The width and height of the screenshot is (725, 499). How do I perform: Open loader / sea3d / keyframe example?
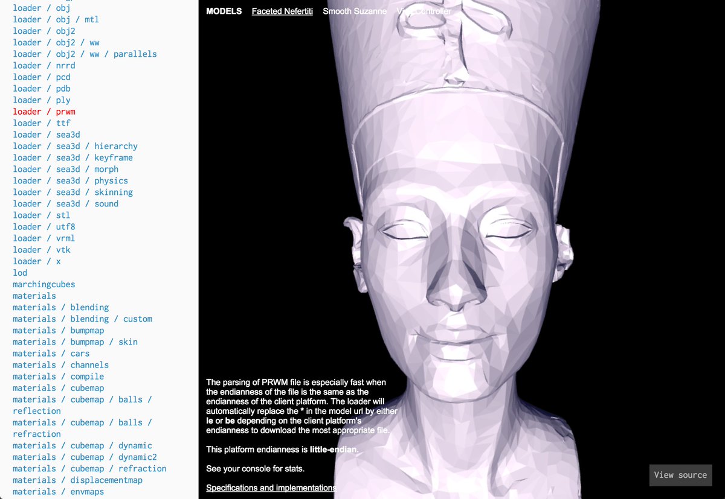[73, 157]
